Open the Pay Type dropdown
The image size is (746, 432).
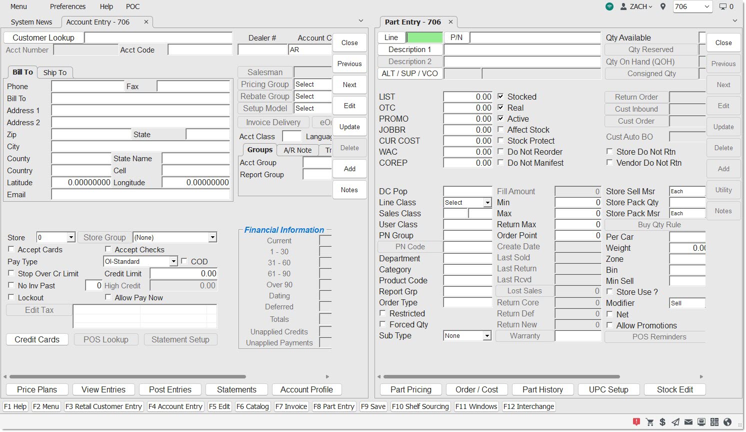173,261
